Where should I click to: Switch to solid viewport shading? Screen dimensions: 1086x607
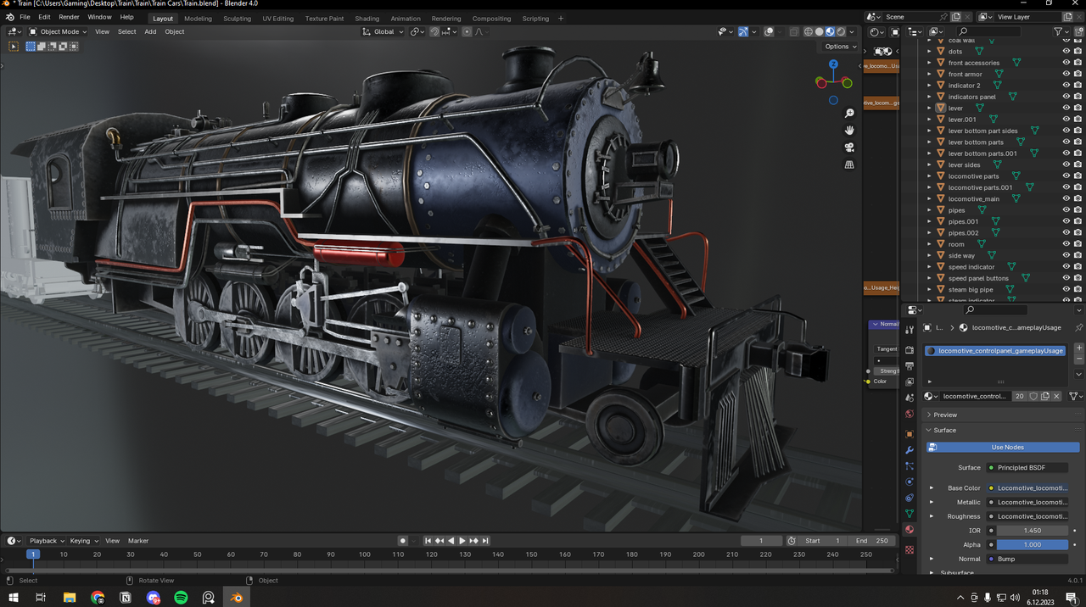pos(820,31)
